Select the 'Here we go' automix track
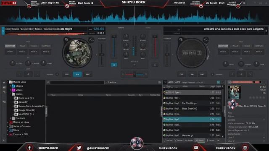The width and height of the screenshot is (269, 151). tap(192, 135)
